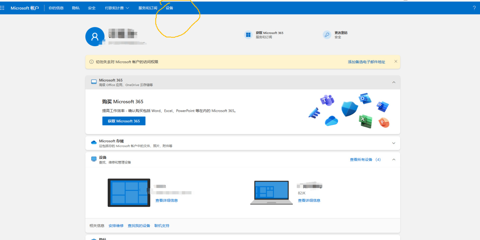
Task: Click the 82JK model text
Action: [x=302, y=193]
